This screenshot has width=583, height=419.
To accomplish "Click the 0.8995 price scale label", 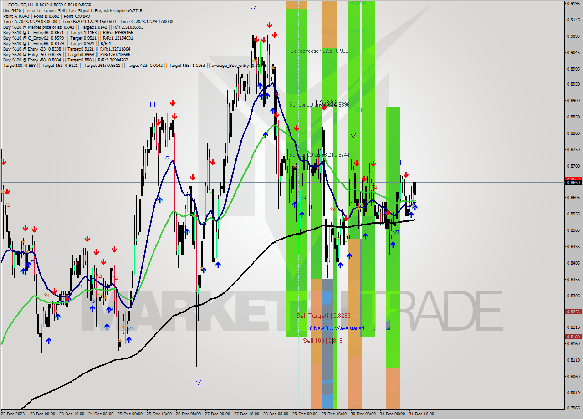I will (573, 69).
